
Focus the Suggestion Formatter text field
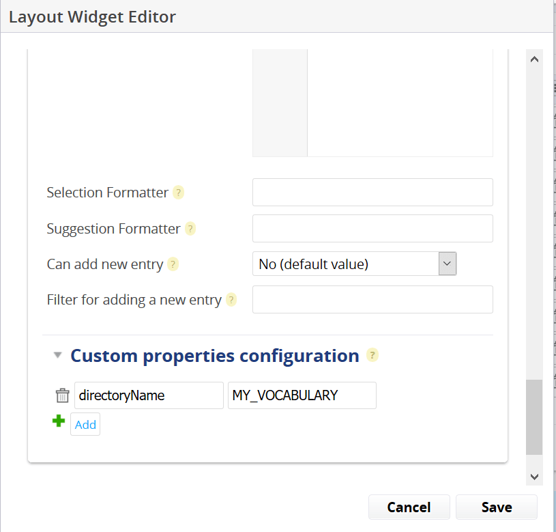[x=372, y=229]
